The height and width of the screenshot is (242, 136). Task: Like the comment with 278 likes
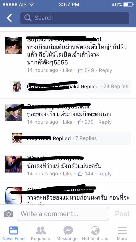coord(68,122)
